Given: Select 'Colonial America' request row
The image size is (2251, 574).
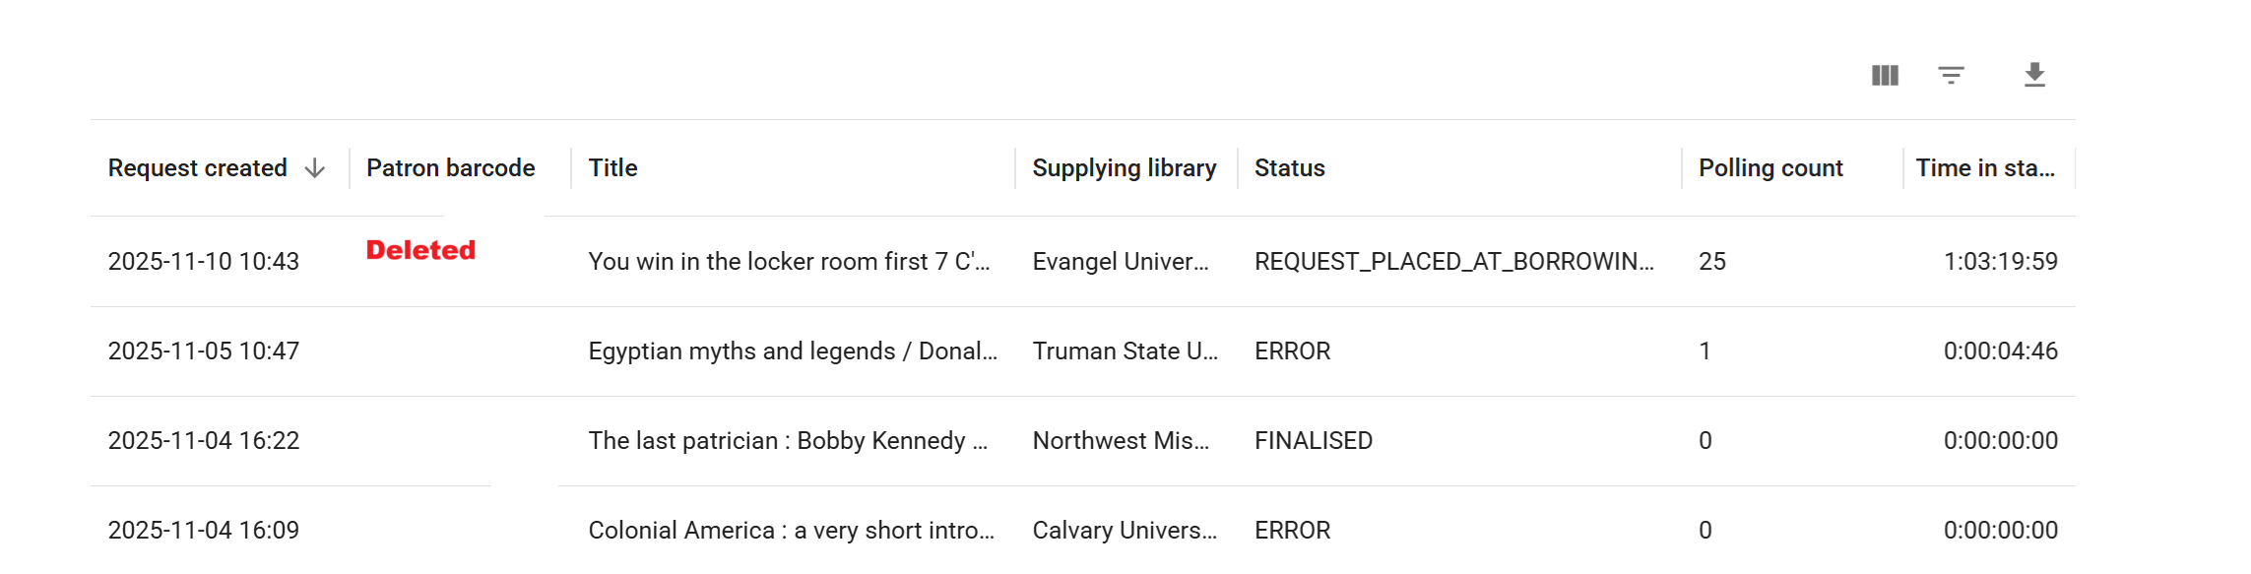Looking at the screenshot, I should (x=791, y=531).
